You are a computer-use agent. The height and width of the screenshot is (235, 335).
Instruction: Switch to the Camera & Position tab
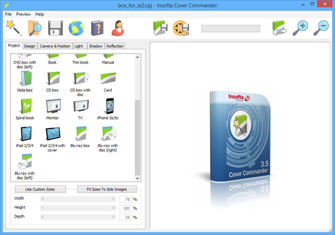pos(55,46)
